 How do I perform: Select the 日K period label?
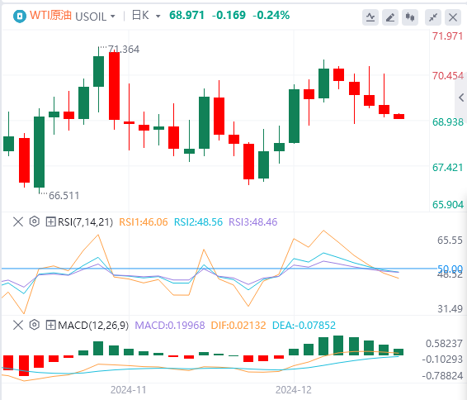140,16
